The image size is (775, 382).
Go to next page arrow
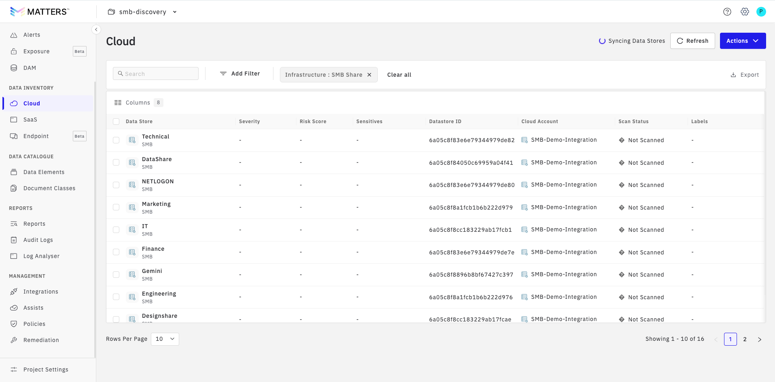click(x=759, y=339)
